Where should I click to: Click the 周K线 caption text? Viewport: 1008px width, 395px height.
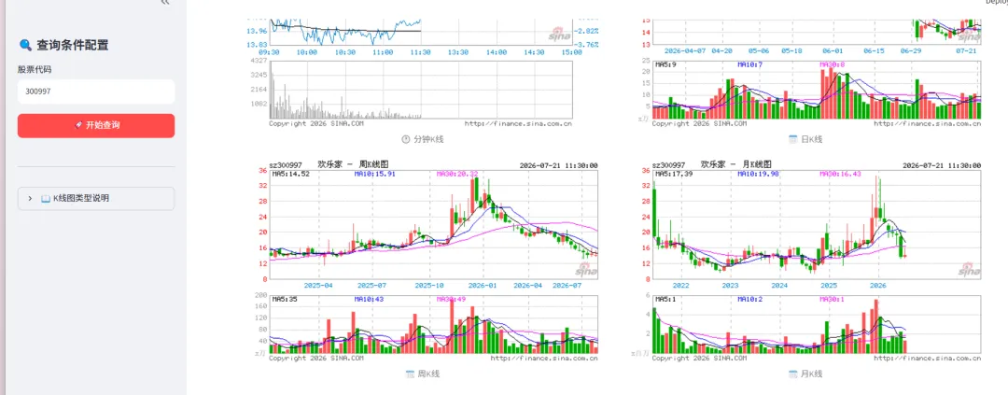tap(428, 374)
